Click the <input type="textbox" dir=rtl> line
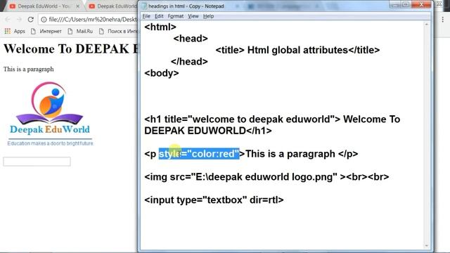 [x=214, y=200]
